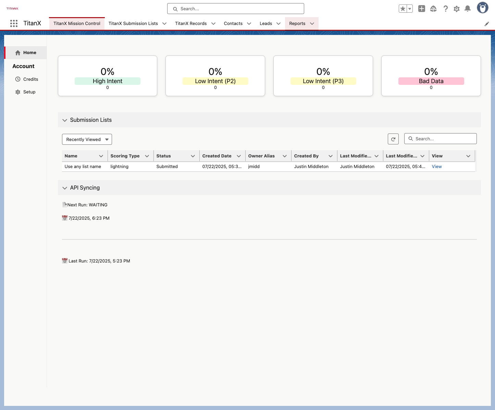Open the Trailhead guidance icon
495x410 pixels.
coord(433,9)
